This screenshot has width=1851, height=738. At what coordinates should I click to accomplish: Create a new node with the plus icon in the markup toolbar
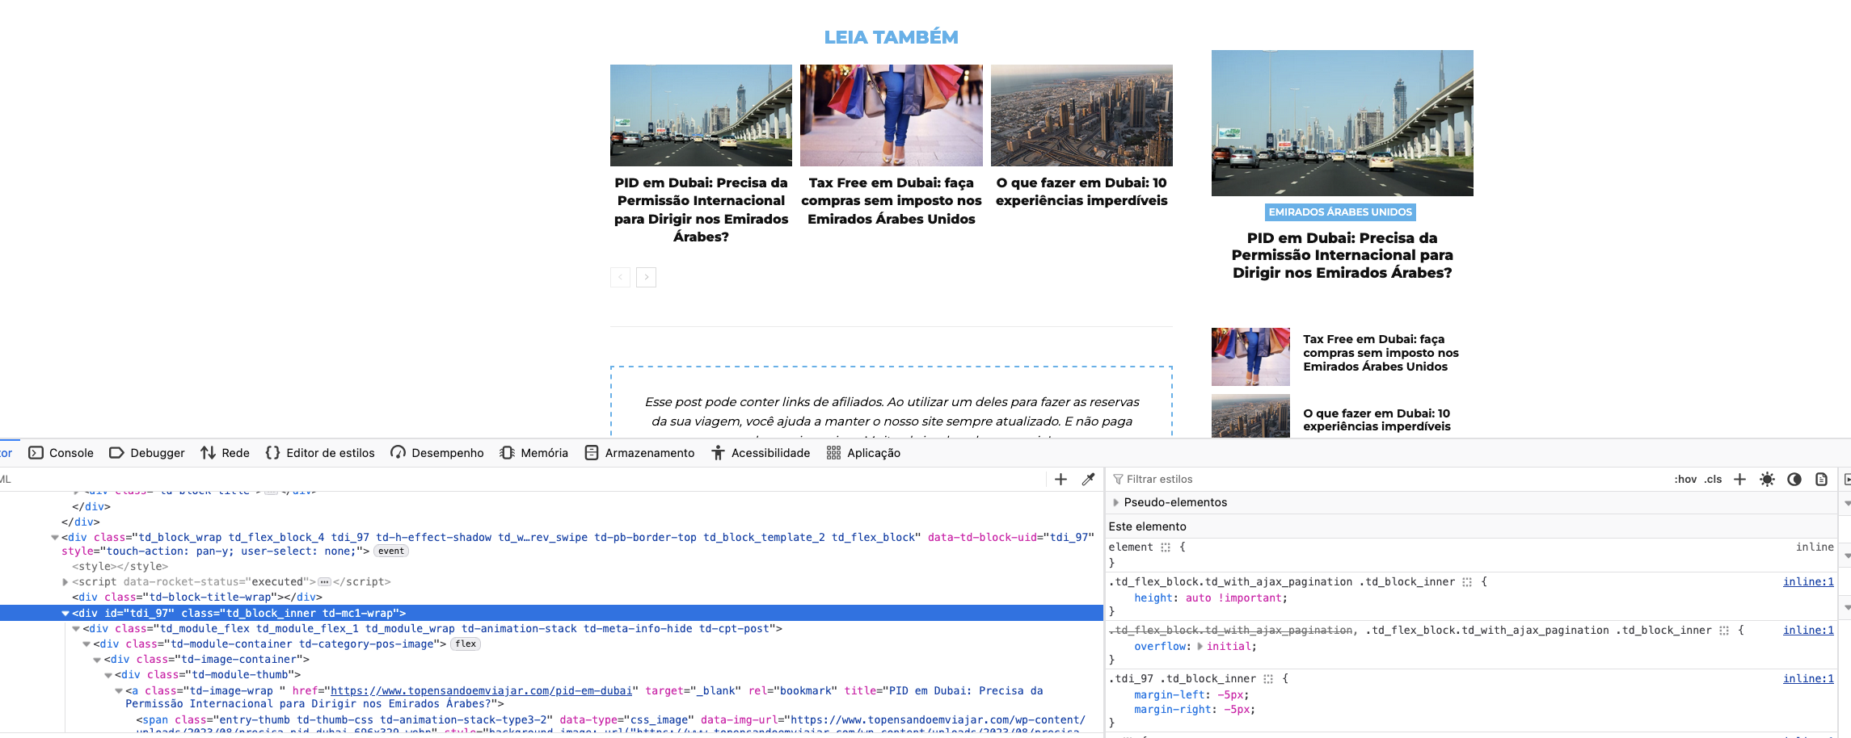click(1060, 480)
